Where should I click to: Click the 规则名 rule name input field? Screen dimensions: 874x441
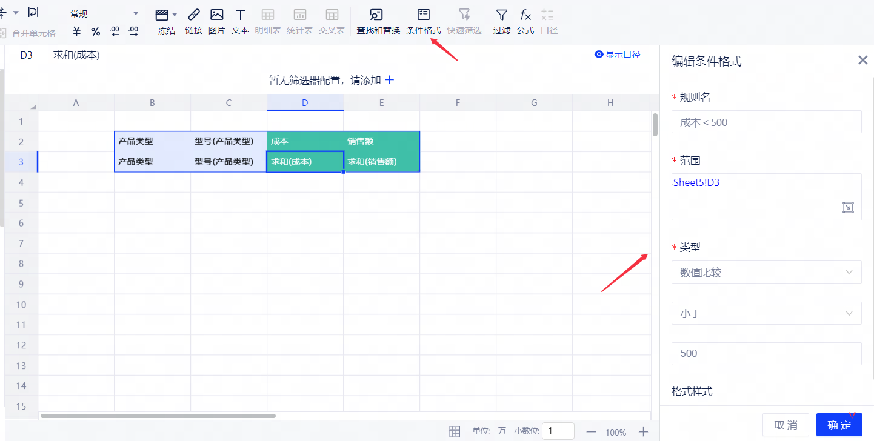[x=766, y=122]
